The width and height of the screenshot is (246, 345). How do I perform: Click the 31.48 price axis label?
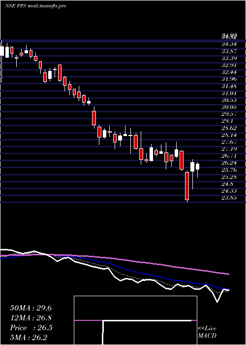(229, 86)
